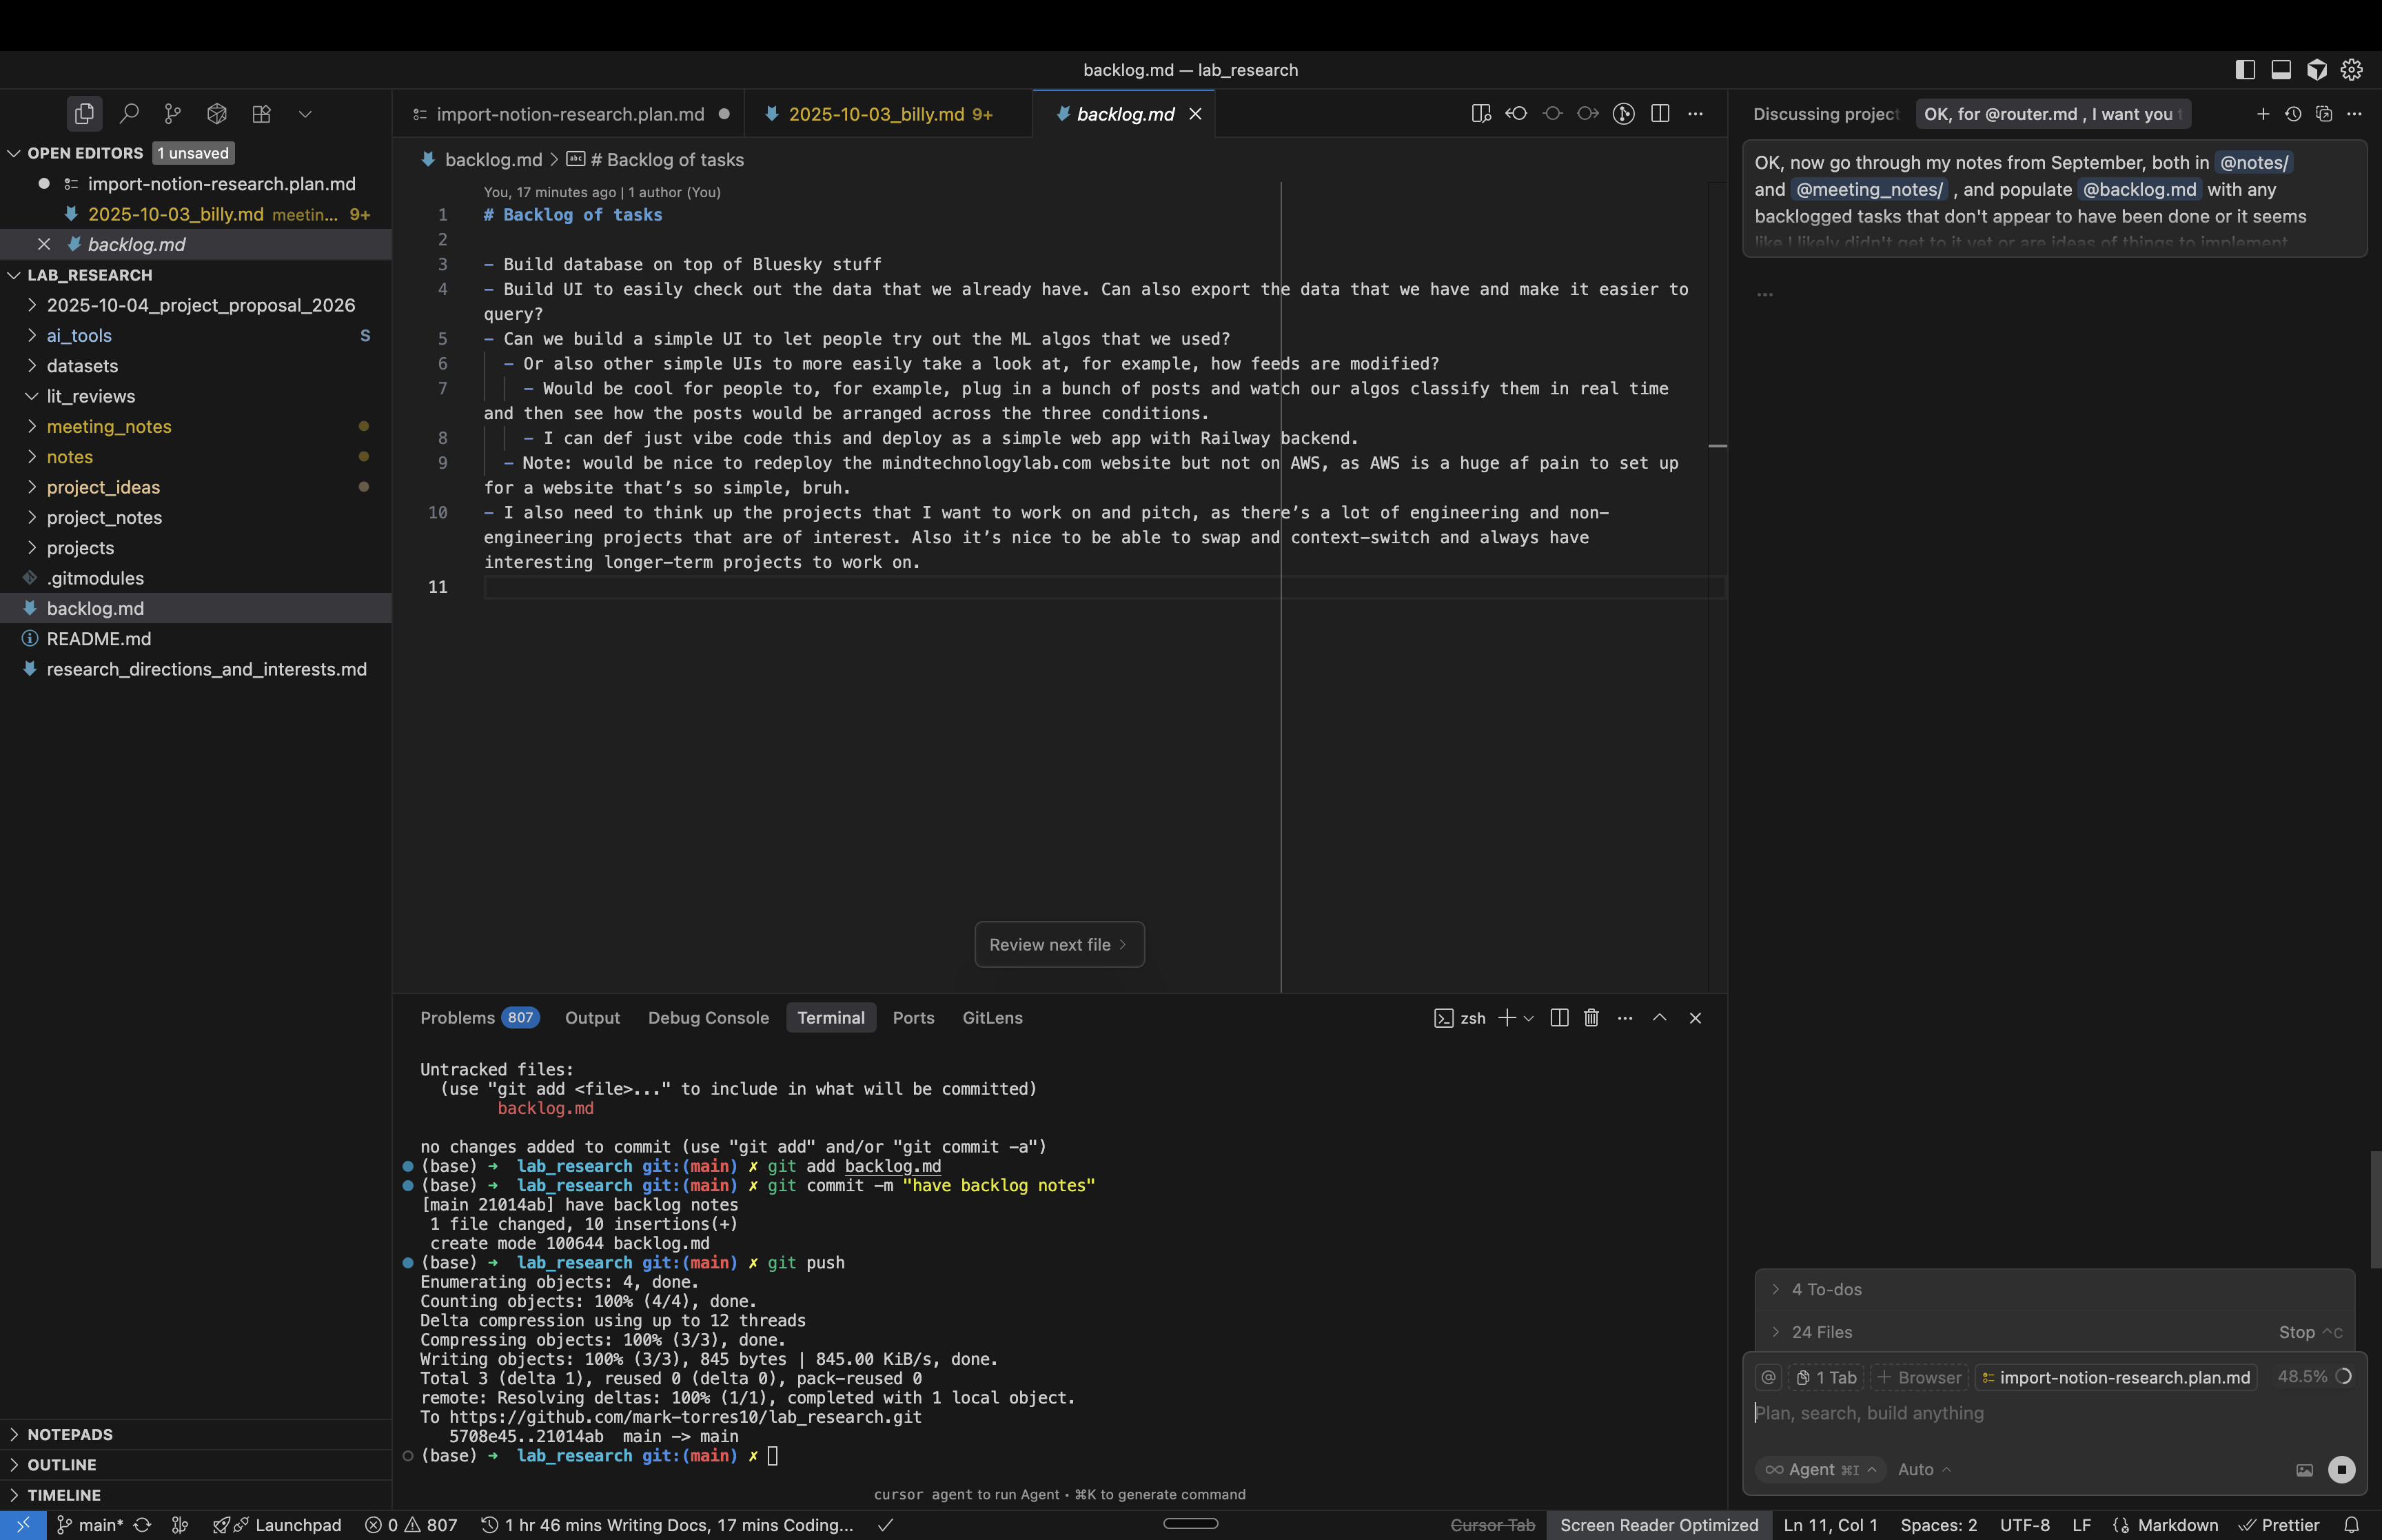2382x1540 pixels.
Task: Open the Search view icon in the sidebar
Action: coord(129,114)
